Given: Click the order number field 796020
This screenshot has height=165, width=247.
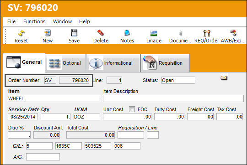Looking at the screenshot, I should 74,80.
